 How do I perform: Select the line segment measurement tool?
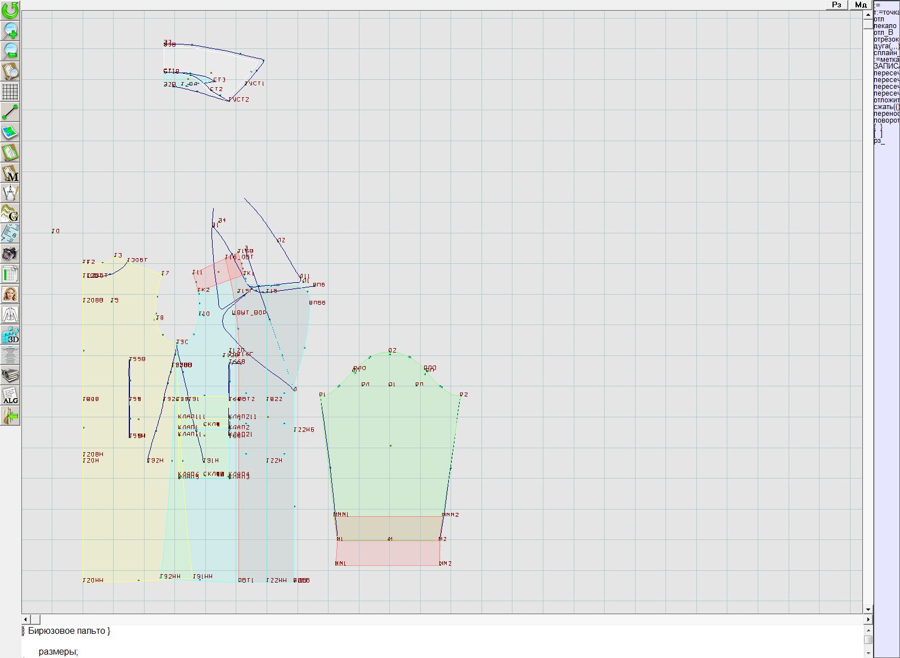10,112
